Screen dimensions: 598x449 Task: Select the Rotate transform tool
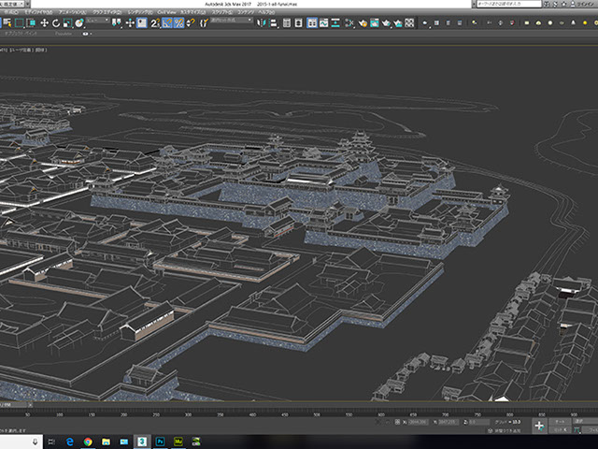[56, 22]
